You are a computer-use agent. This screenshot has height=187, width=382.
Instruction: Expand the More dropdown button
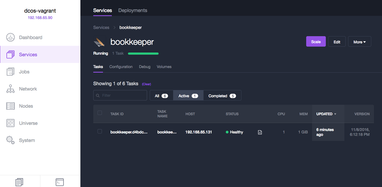[x=359, y=42]
